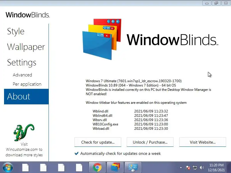Open the Action Center flag icon

pyautogui.click(x=188, y=168)
